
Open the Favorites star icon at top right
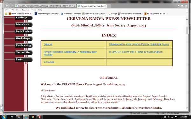182,6
